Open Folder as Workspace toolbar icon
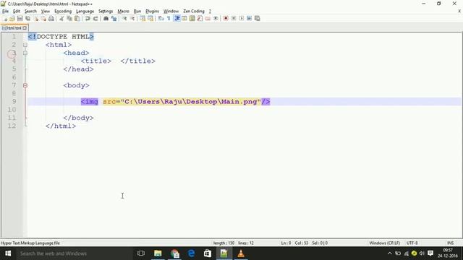Screen dimensions: 463x260 [x=208, y=18]
